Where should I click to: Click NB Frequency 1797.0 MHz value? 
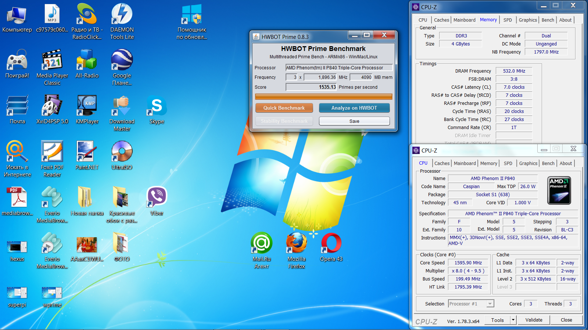click(x=546, y=52)
